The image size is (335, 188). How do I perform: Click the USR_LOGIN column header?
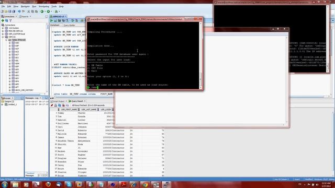[106, 110]
